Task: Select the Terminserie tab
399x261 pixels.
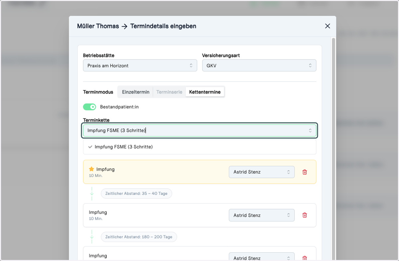Action: (x=169, y=92)
